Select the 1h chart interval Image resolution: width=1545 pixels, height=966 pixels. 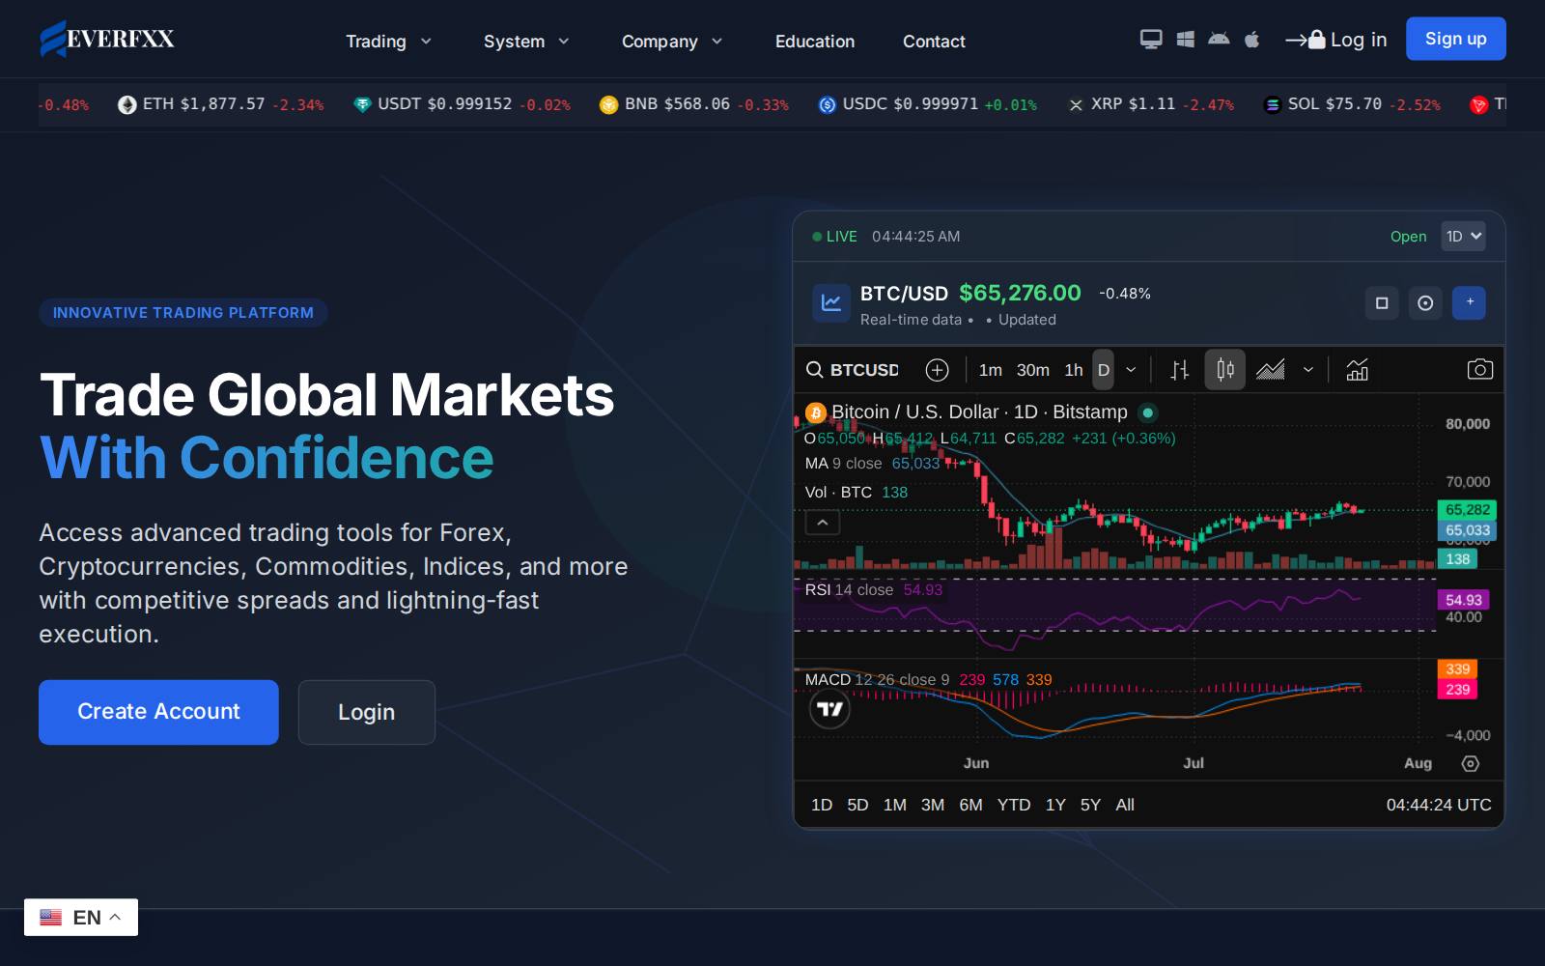pos(1074,370)
